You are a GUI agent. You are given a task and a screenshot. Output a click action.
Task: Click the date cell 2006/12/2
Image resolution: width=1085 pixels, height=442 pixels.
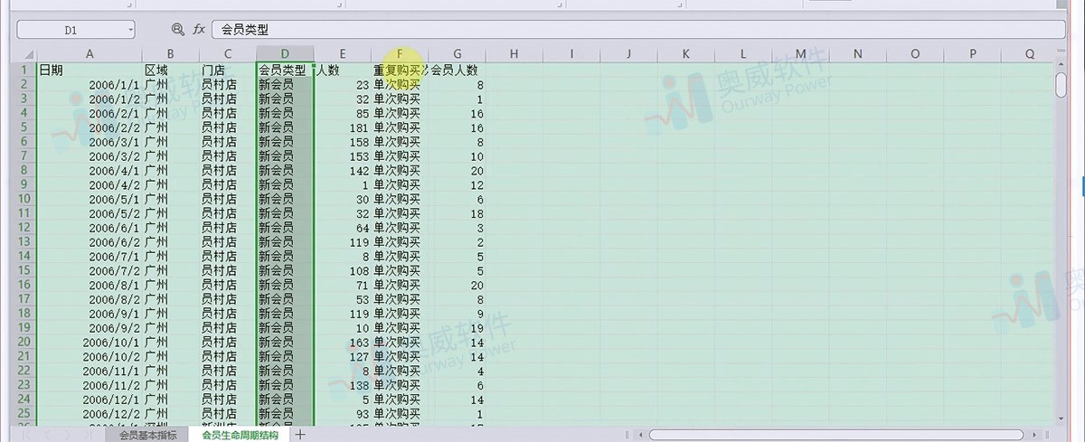(x=90, y=413)
